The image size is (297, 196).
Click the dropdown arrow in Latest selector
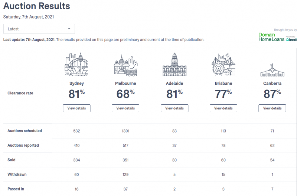click(69, 29)
